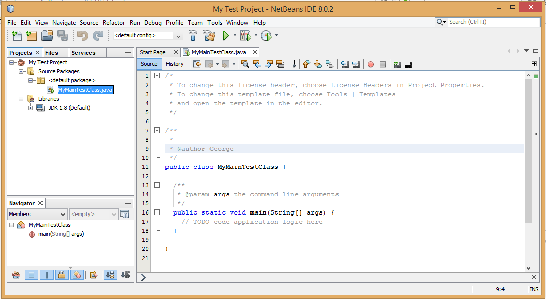Click the editor vertical scrollbar thumb
The height and width of the screenshot is (299, 546).
tap(528, 152)
